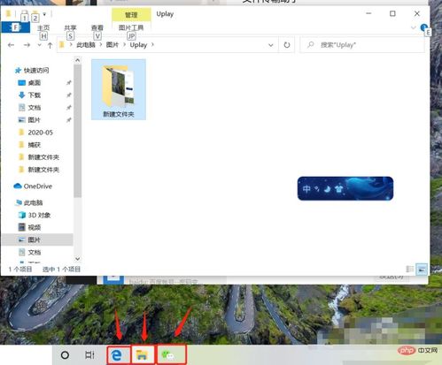Screen dimensions: 442x365
Task: Switch to large thumbnails view
Action: 422,269
